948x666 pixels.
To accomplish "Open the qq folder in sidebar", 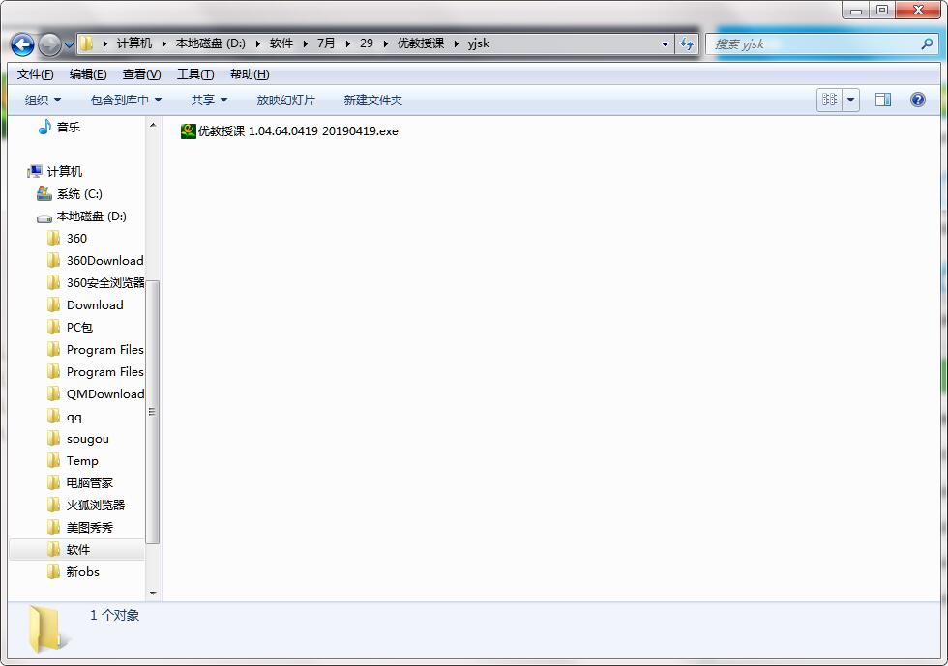I will 74,417.
